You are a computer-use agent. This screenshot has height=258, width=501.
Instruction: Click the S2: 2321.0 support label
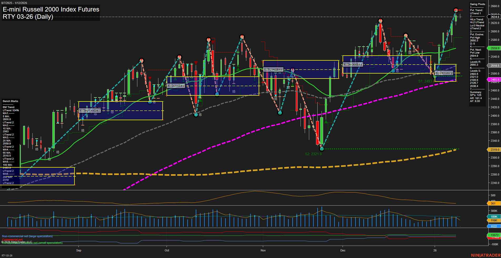(x=313, y=154)
